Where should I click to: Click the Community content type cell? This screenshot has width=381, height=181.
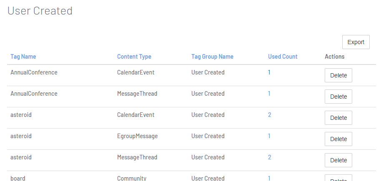pyautogui.click(x=132, y=179)
